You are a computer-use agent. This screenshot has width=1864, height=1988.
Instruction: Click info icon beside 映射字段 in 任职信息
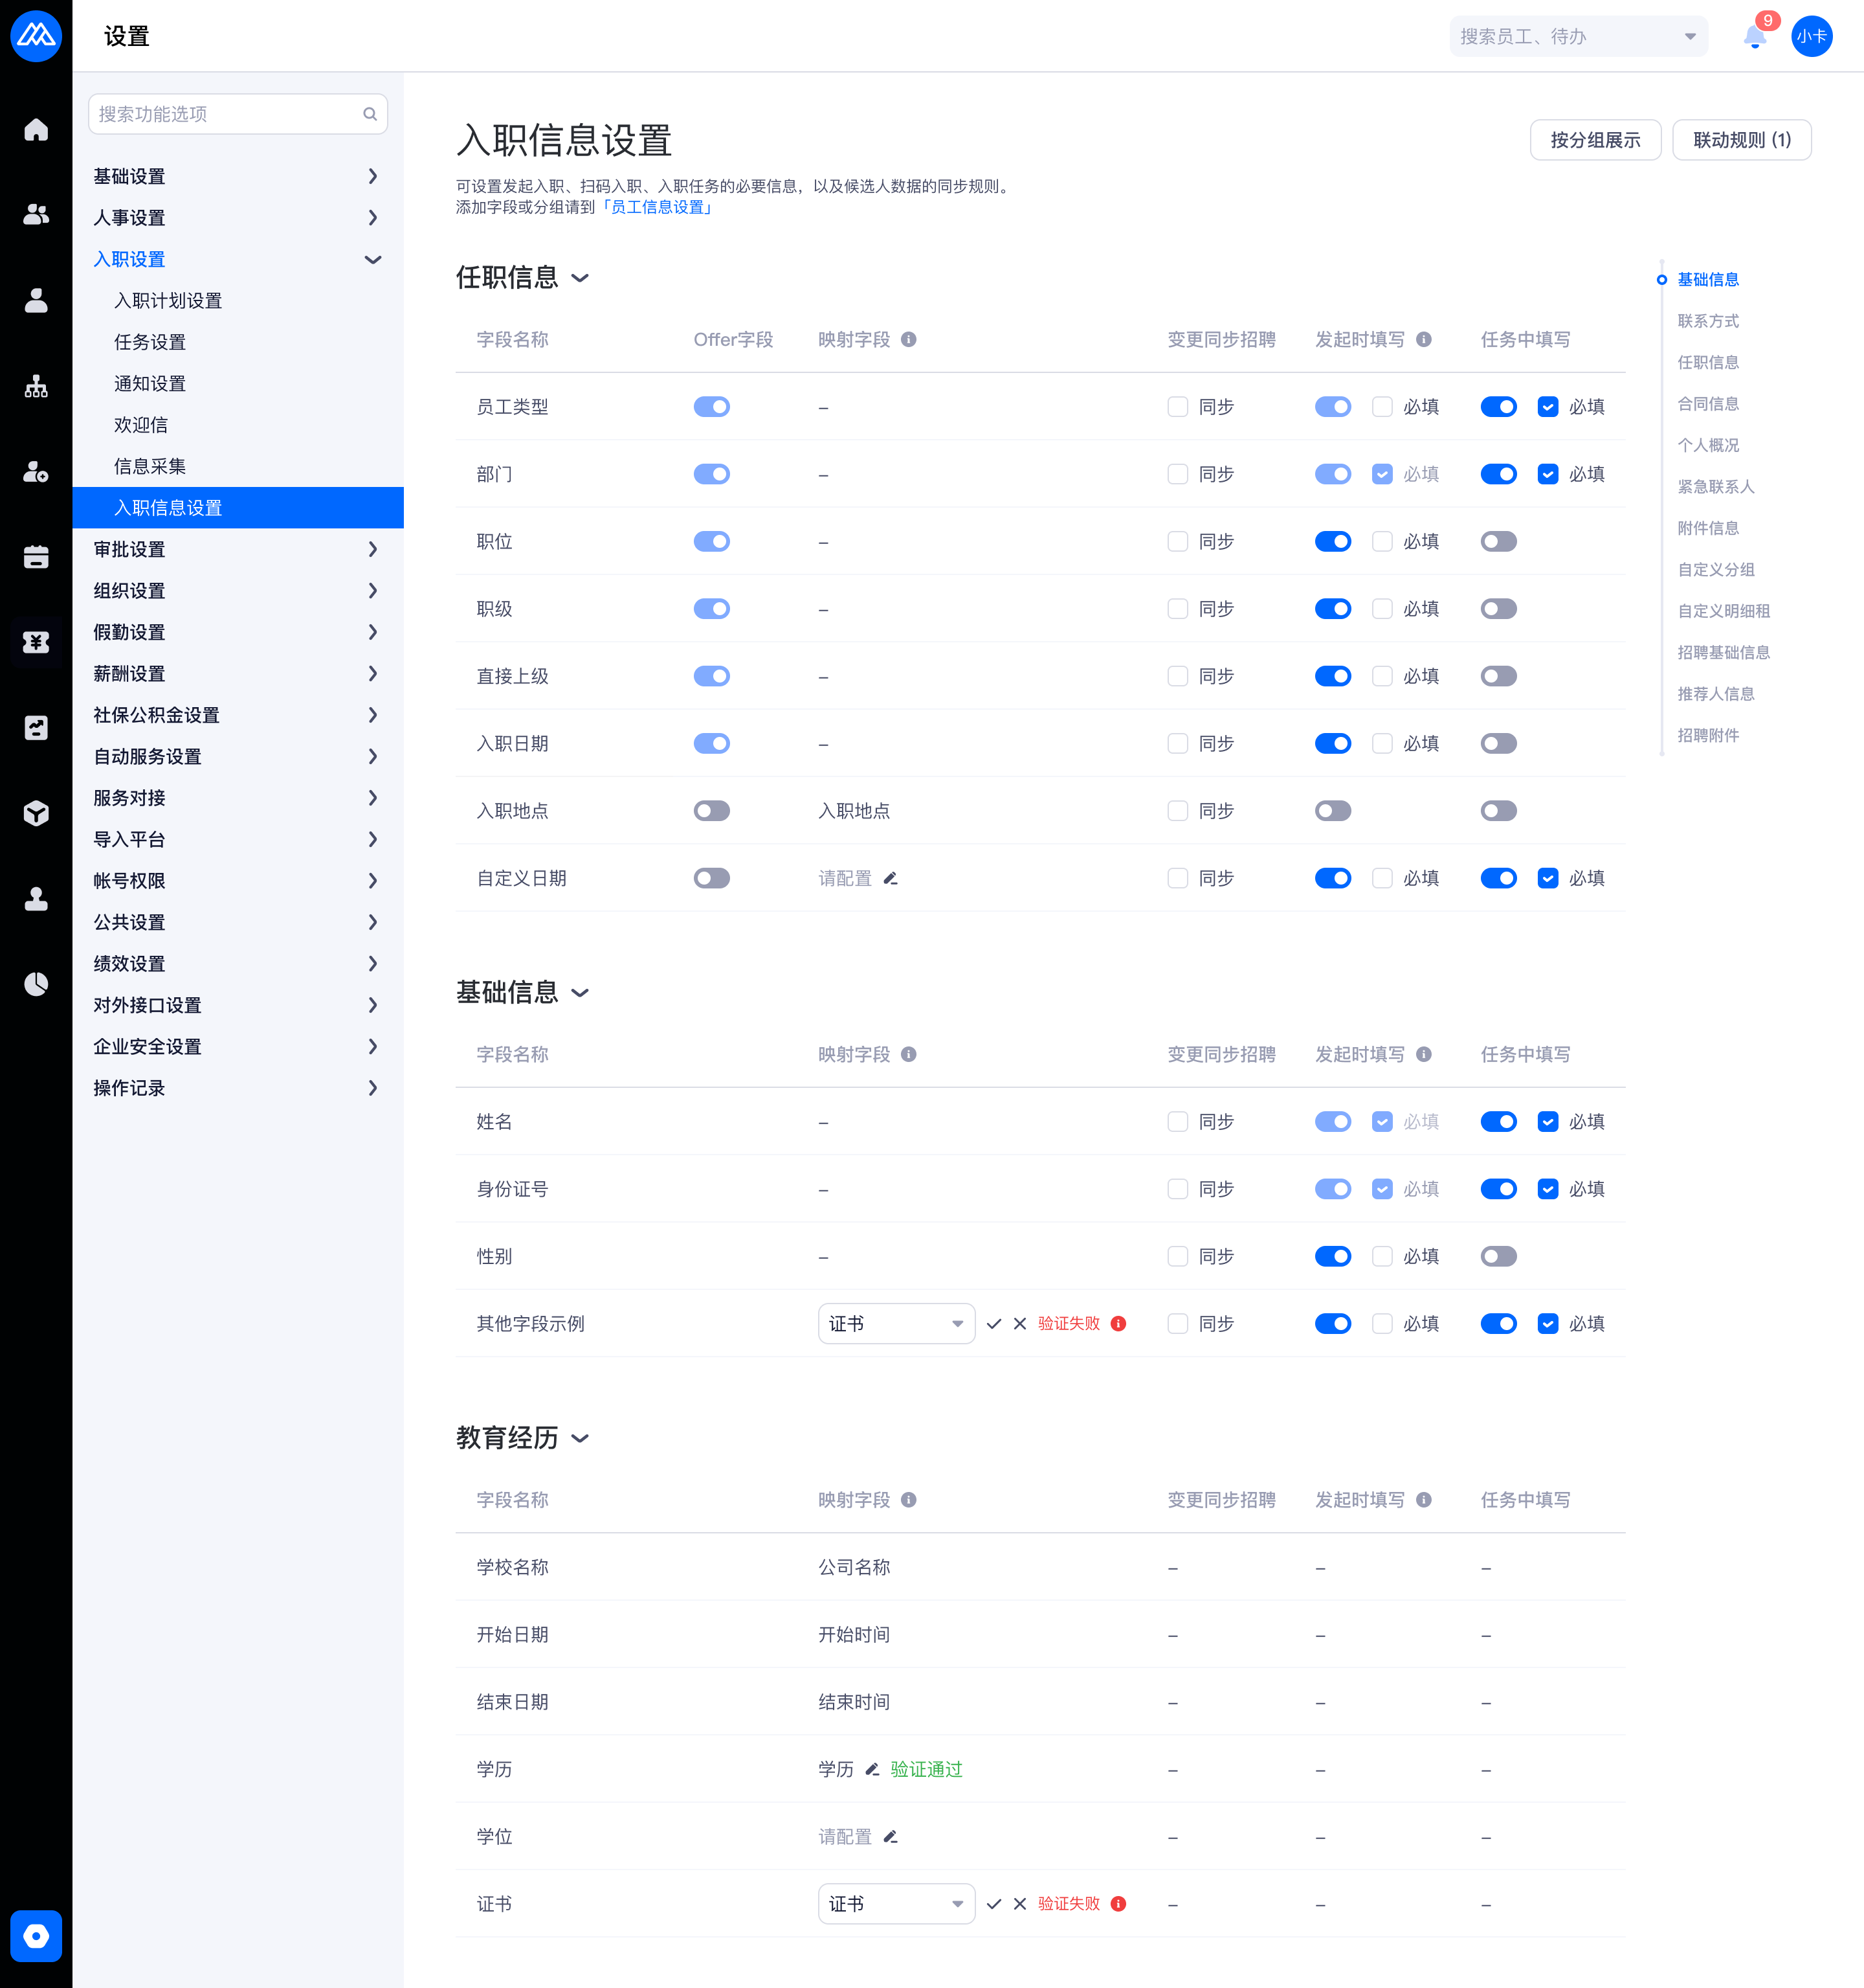909,339
